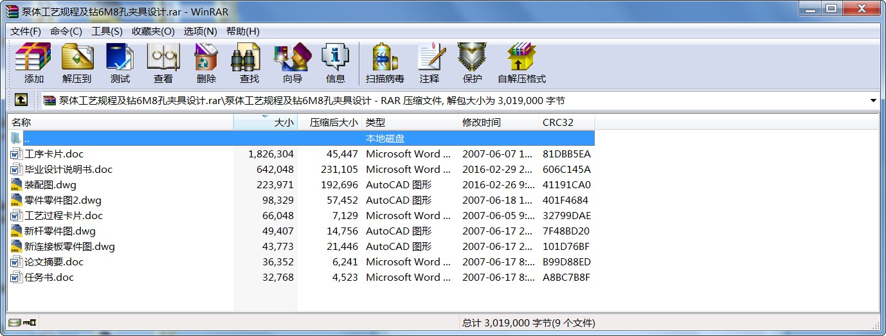Click the packed size value 14,756
Screen dimensions: 886x336
tap(342, 231)
